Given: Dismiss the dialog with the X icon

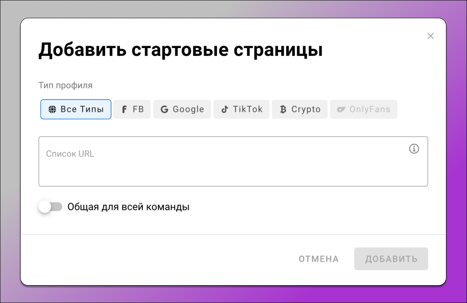Looking at the screenshot, I should click(430, 36).
